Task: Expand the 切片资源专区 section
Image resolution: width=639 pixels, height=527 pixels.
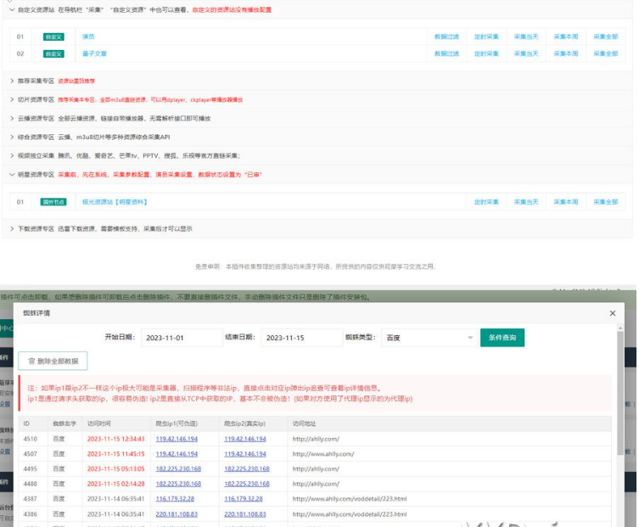Action: pyautogui.click(x=11, y=99)
